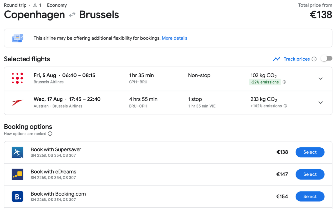Click info icon next to Track prices
This screenshot has height=209, width=335.
pyautogui.click(x=314, y=59)
